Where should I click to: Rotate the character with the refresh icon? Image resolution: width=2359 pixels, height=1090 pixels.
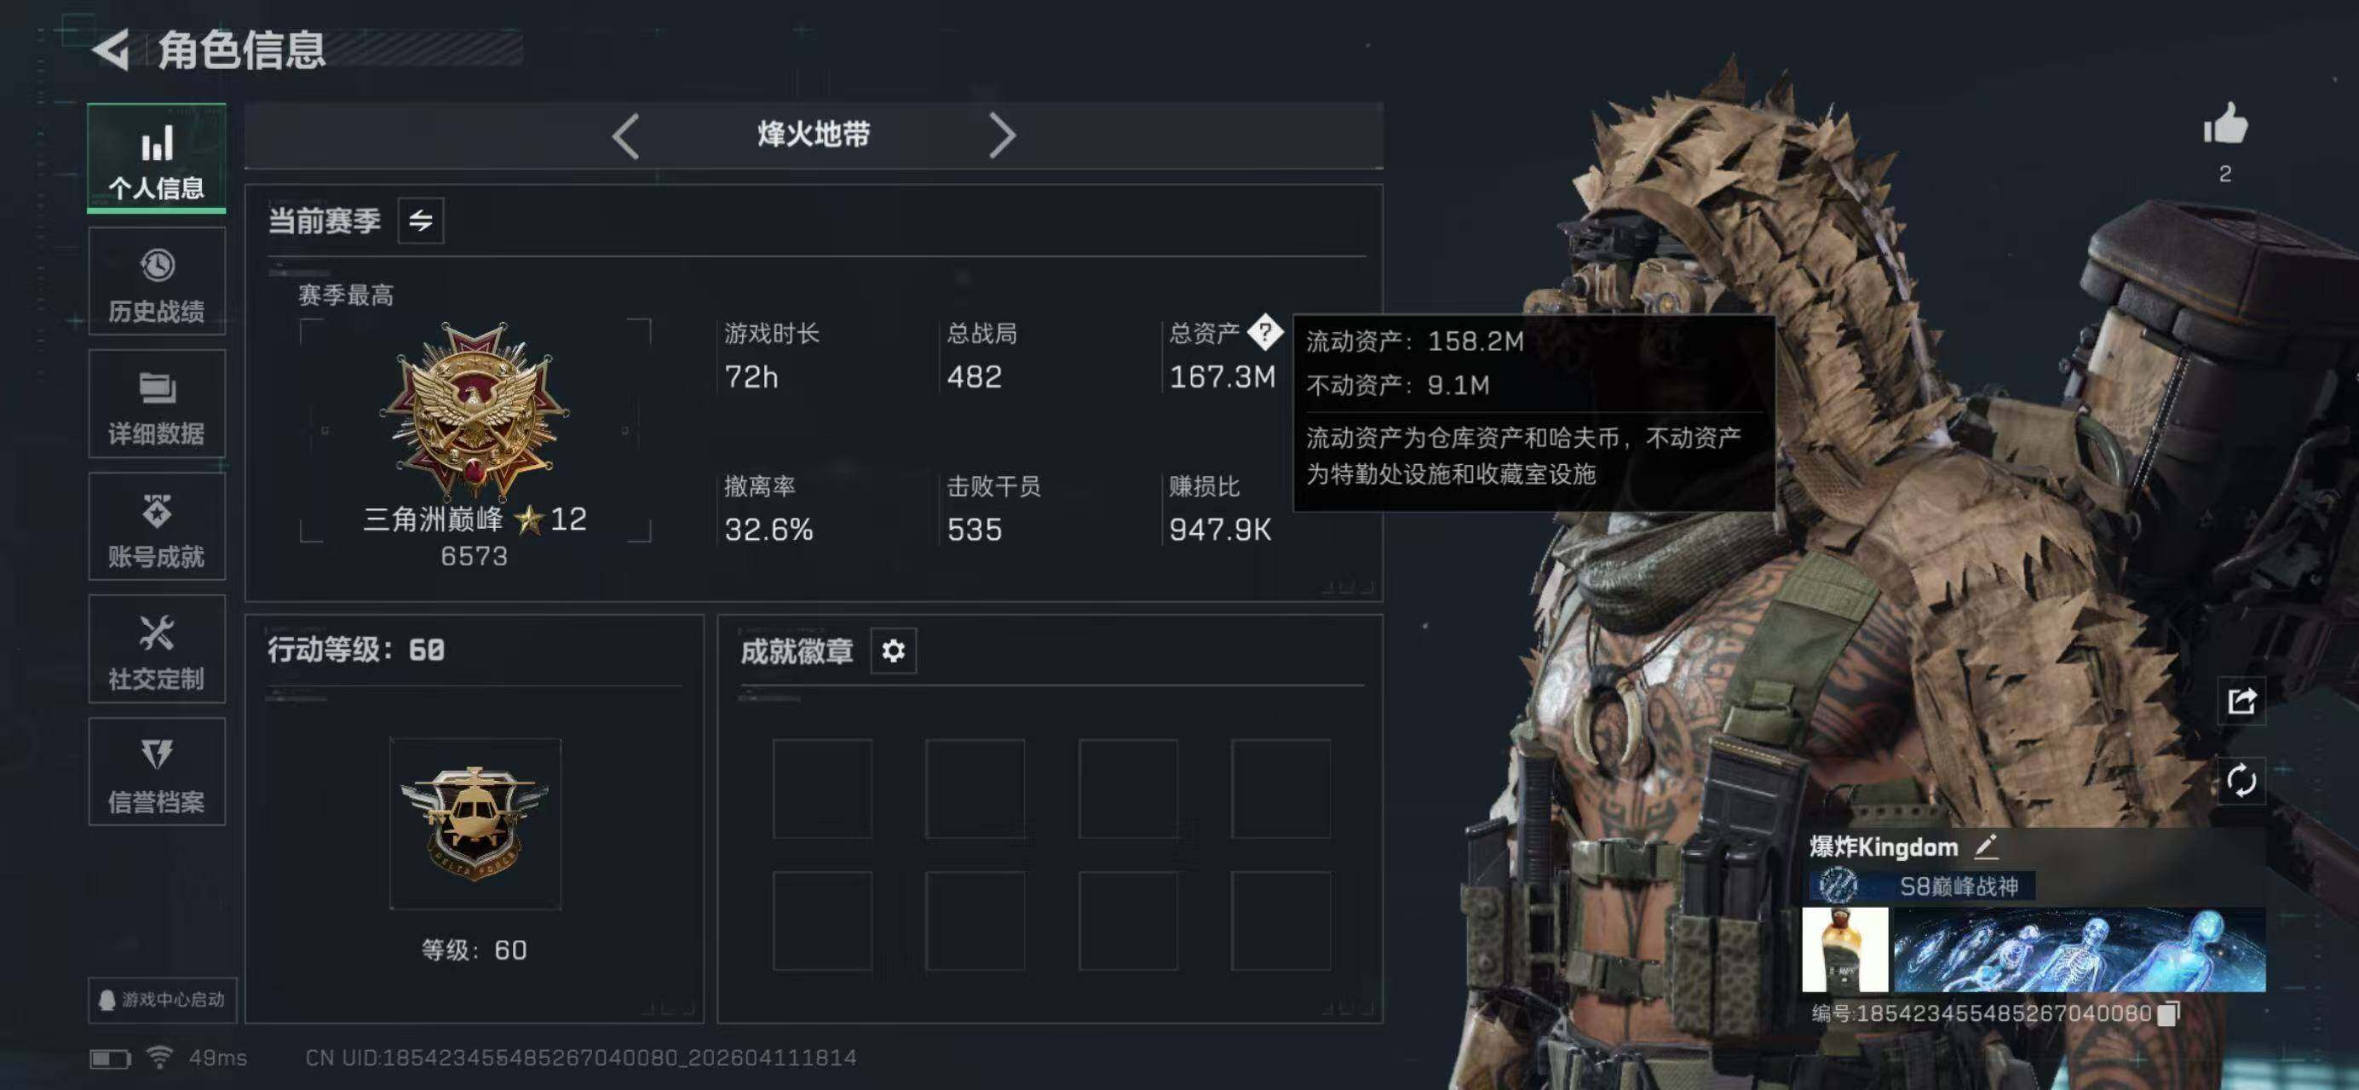point(2241,781)
